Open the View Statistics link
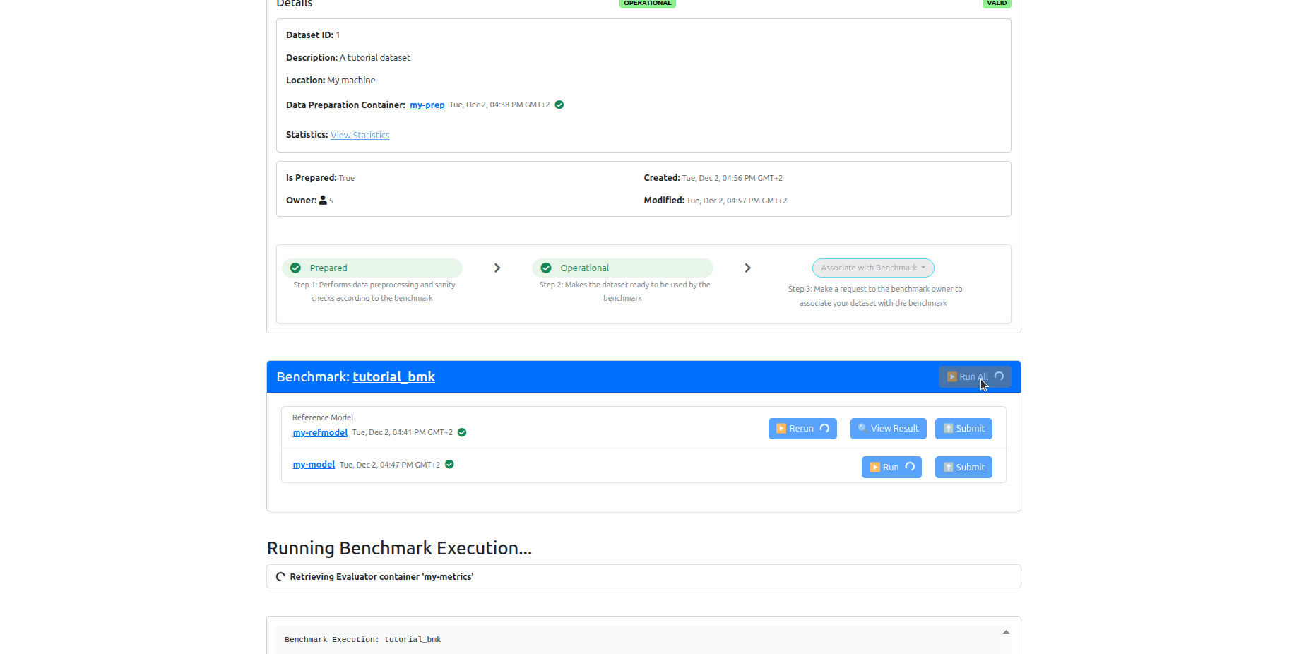 click(360, 135)
